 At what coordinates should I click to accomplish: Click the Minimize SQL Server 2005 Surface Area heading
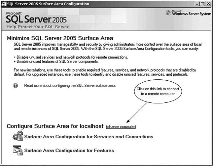(x=60, y=38)
